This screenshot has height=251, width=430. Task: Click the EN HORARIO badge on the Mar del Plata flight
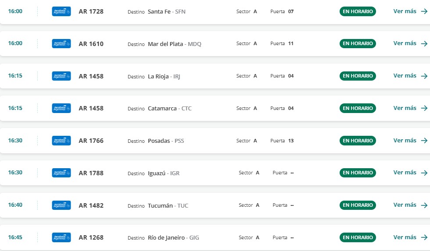pyautogui.click(x=358, y=44)
